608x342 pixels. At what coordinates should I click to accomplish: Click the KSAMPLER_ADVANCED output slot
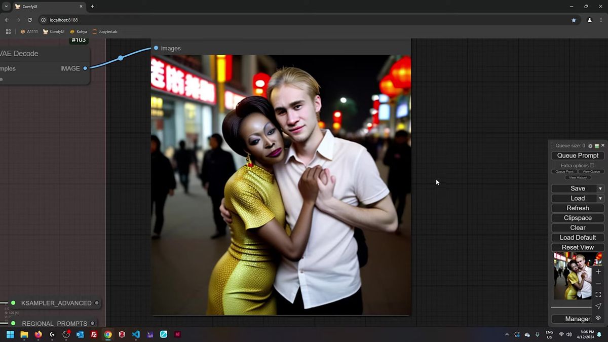tap(97, 303)
